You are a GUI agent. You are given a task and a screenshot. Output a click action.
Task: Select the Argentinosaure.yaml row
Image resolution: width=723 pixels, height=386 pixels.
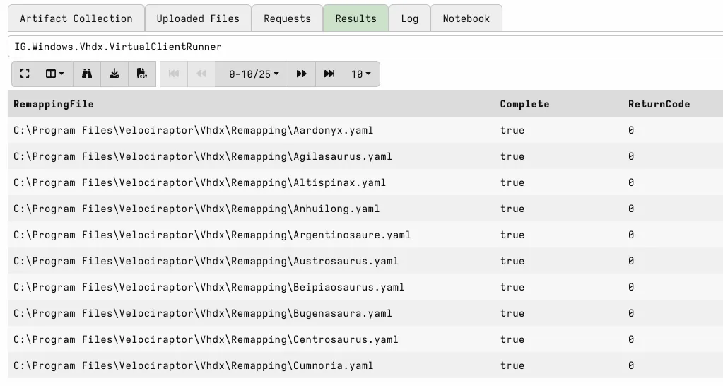click(x=212, y=235)
